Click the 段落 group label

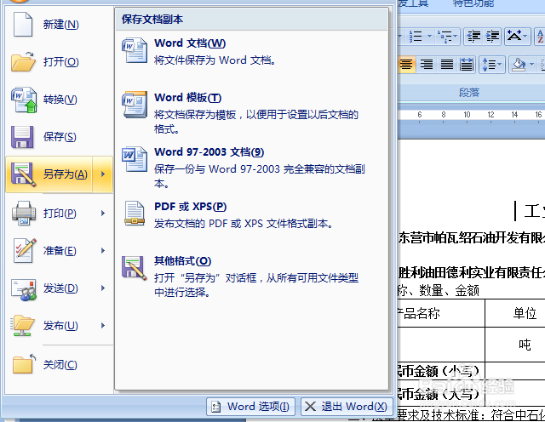click(x=469, y=93)
